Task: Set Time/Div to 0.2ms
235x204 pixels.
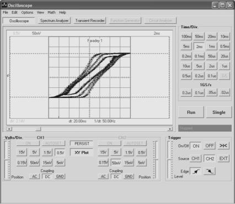Action: click(x=186, y=56)
